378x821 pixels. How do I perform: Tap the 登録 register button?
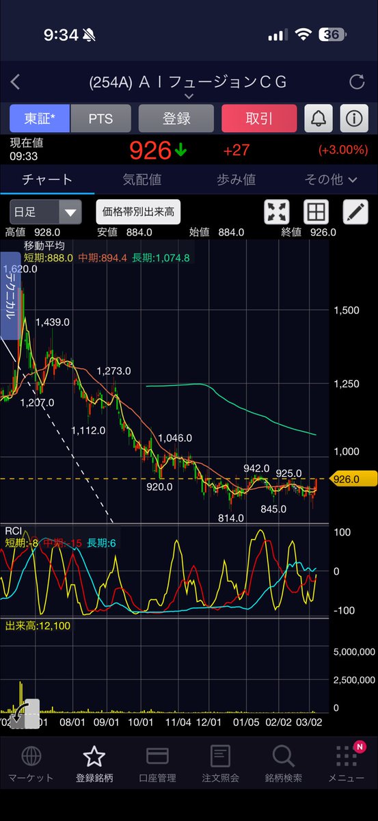coord(176,118)
